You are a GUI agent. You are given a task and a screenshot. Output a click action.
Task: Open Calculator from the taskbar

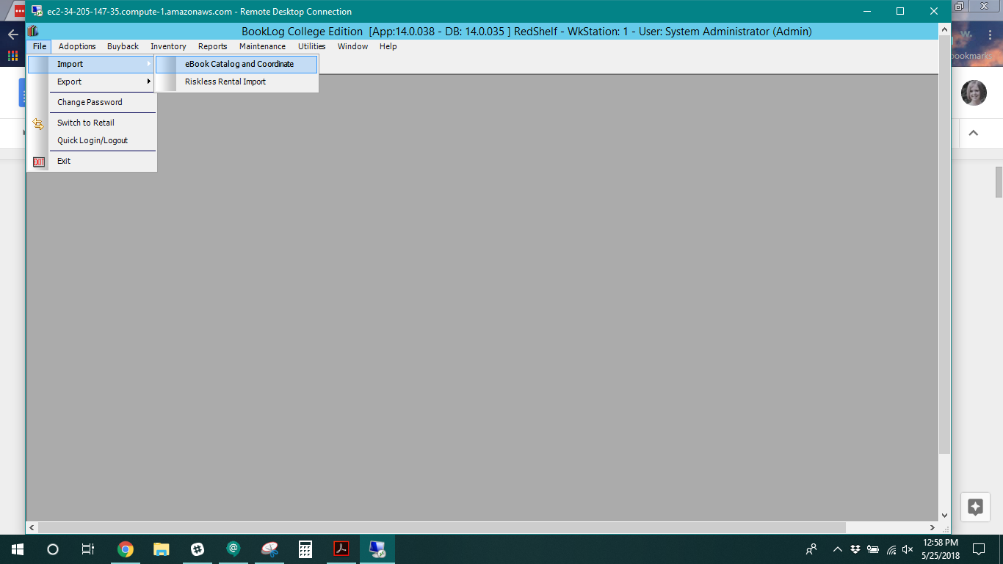pyautogui.click(x=305, y=549)
